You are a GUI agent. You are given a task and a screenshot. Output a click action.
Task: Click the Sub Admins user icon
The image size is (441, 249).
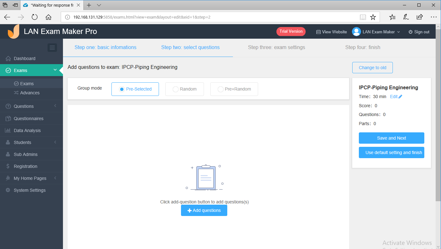click(x=8, y=154)
